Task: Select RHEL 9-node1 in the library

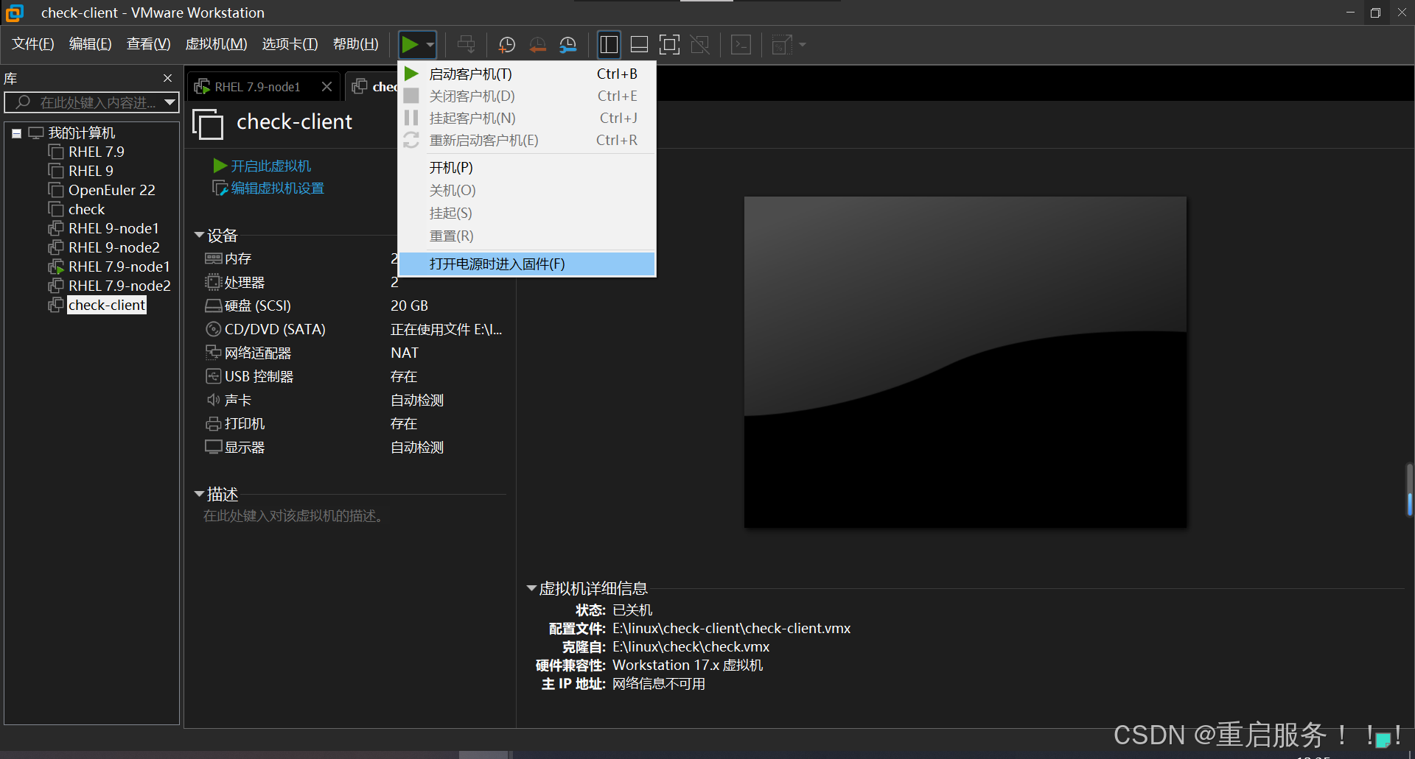Action: [x=113, y=228]
